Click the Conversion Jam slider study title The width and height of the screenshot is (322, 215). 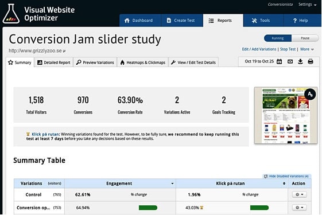click(85, 40)
